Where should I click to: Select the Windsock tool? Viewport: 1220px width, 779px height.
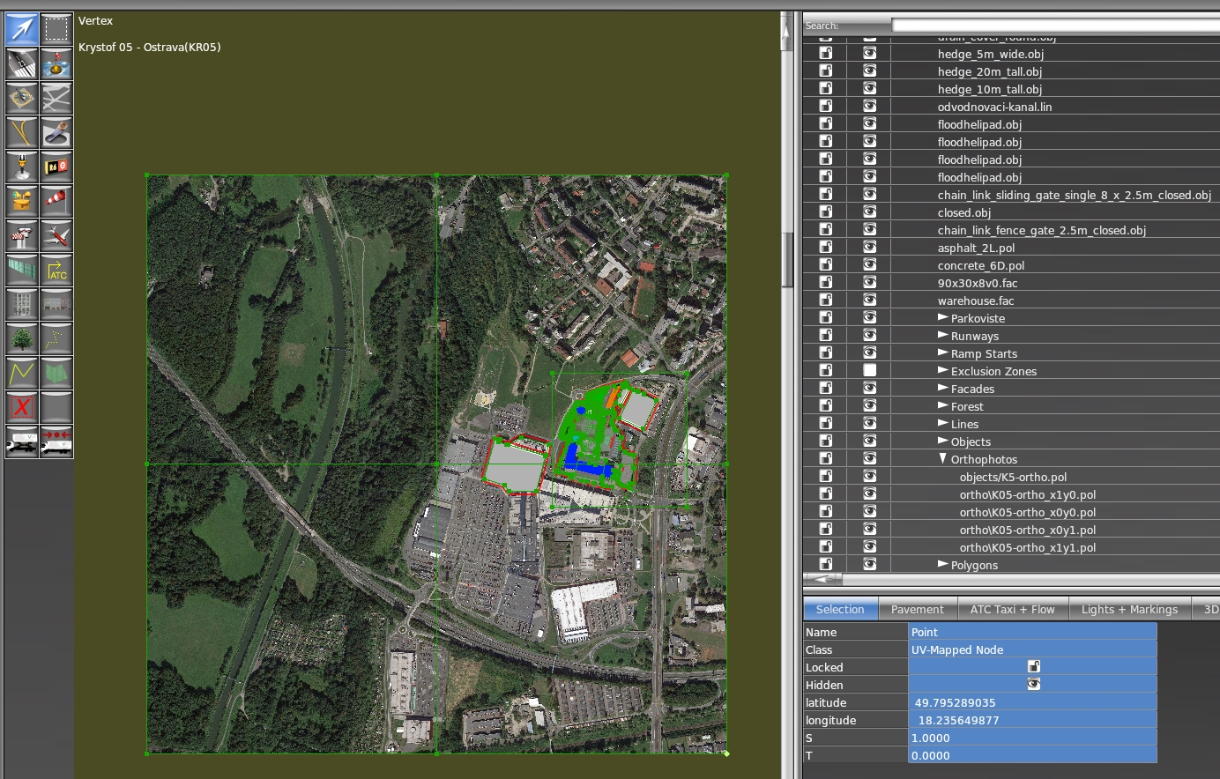coord(56,201)
